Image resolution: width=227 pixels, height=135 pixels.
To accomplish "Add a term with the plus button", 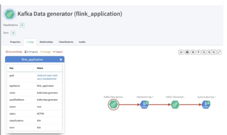I will 13,33.
